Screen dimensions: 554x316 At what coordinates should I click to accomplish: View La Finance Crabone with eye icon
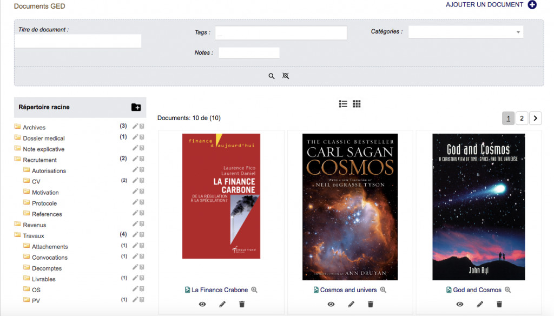coord(202,304)
